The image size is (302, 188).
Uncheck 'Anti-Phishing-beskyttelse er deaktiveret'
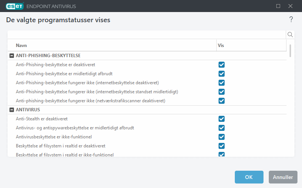pyautogui.click(x=222, y=65)
